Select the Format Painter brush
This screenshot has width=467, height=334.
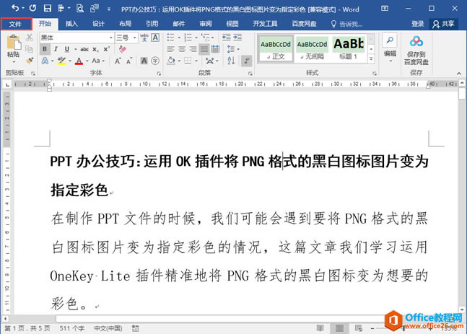point(29,61)
